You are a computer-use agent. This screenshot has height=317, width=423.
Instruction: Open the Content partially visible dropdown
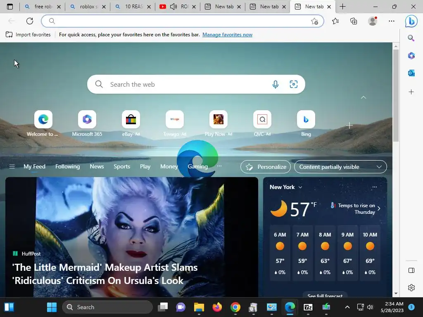pos(340,167)
